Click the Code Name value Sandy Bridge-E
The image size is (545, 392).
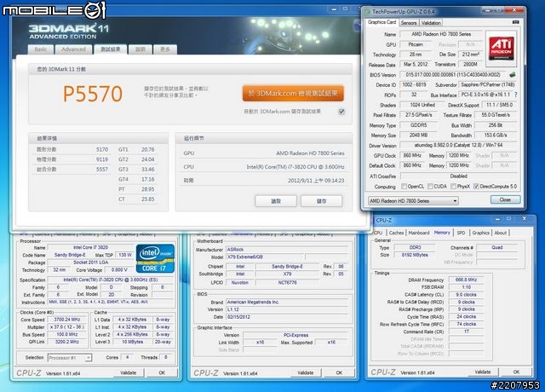coord(70,255)
